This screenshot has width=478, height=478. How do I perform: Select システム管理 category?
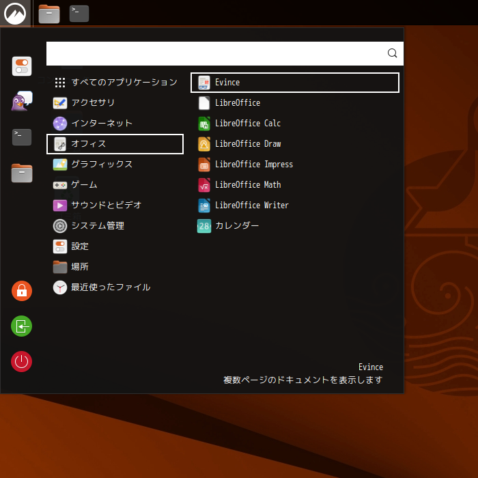coord(115,226)
